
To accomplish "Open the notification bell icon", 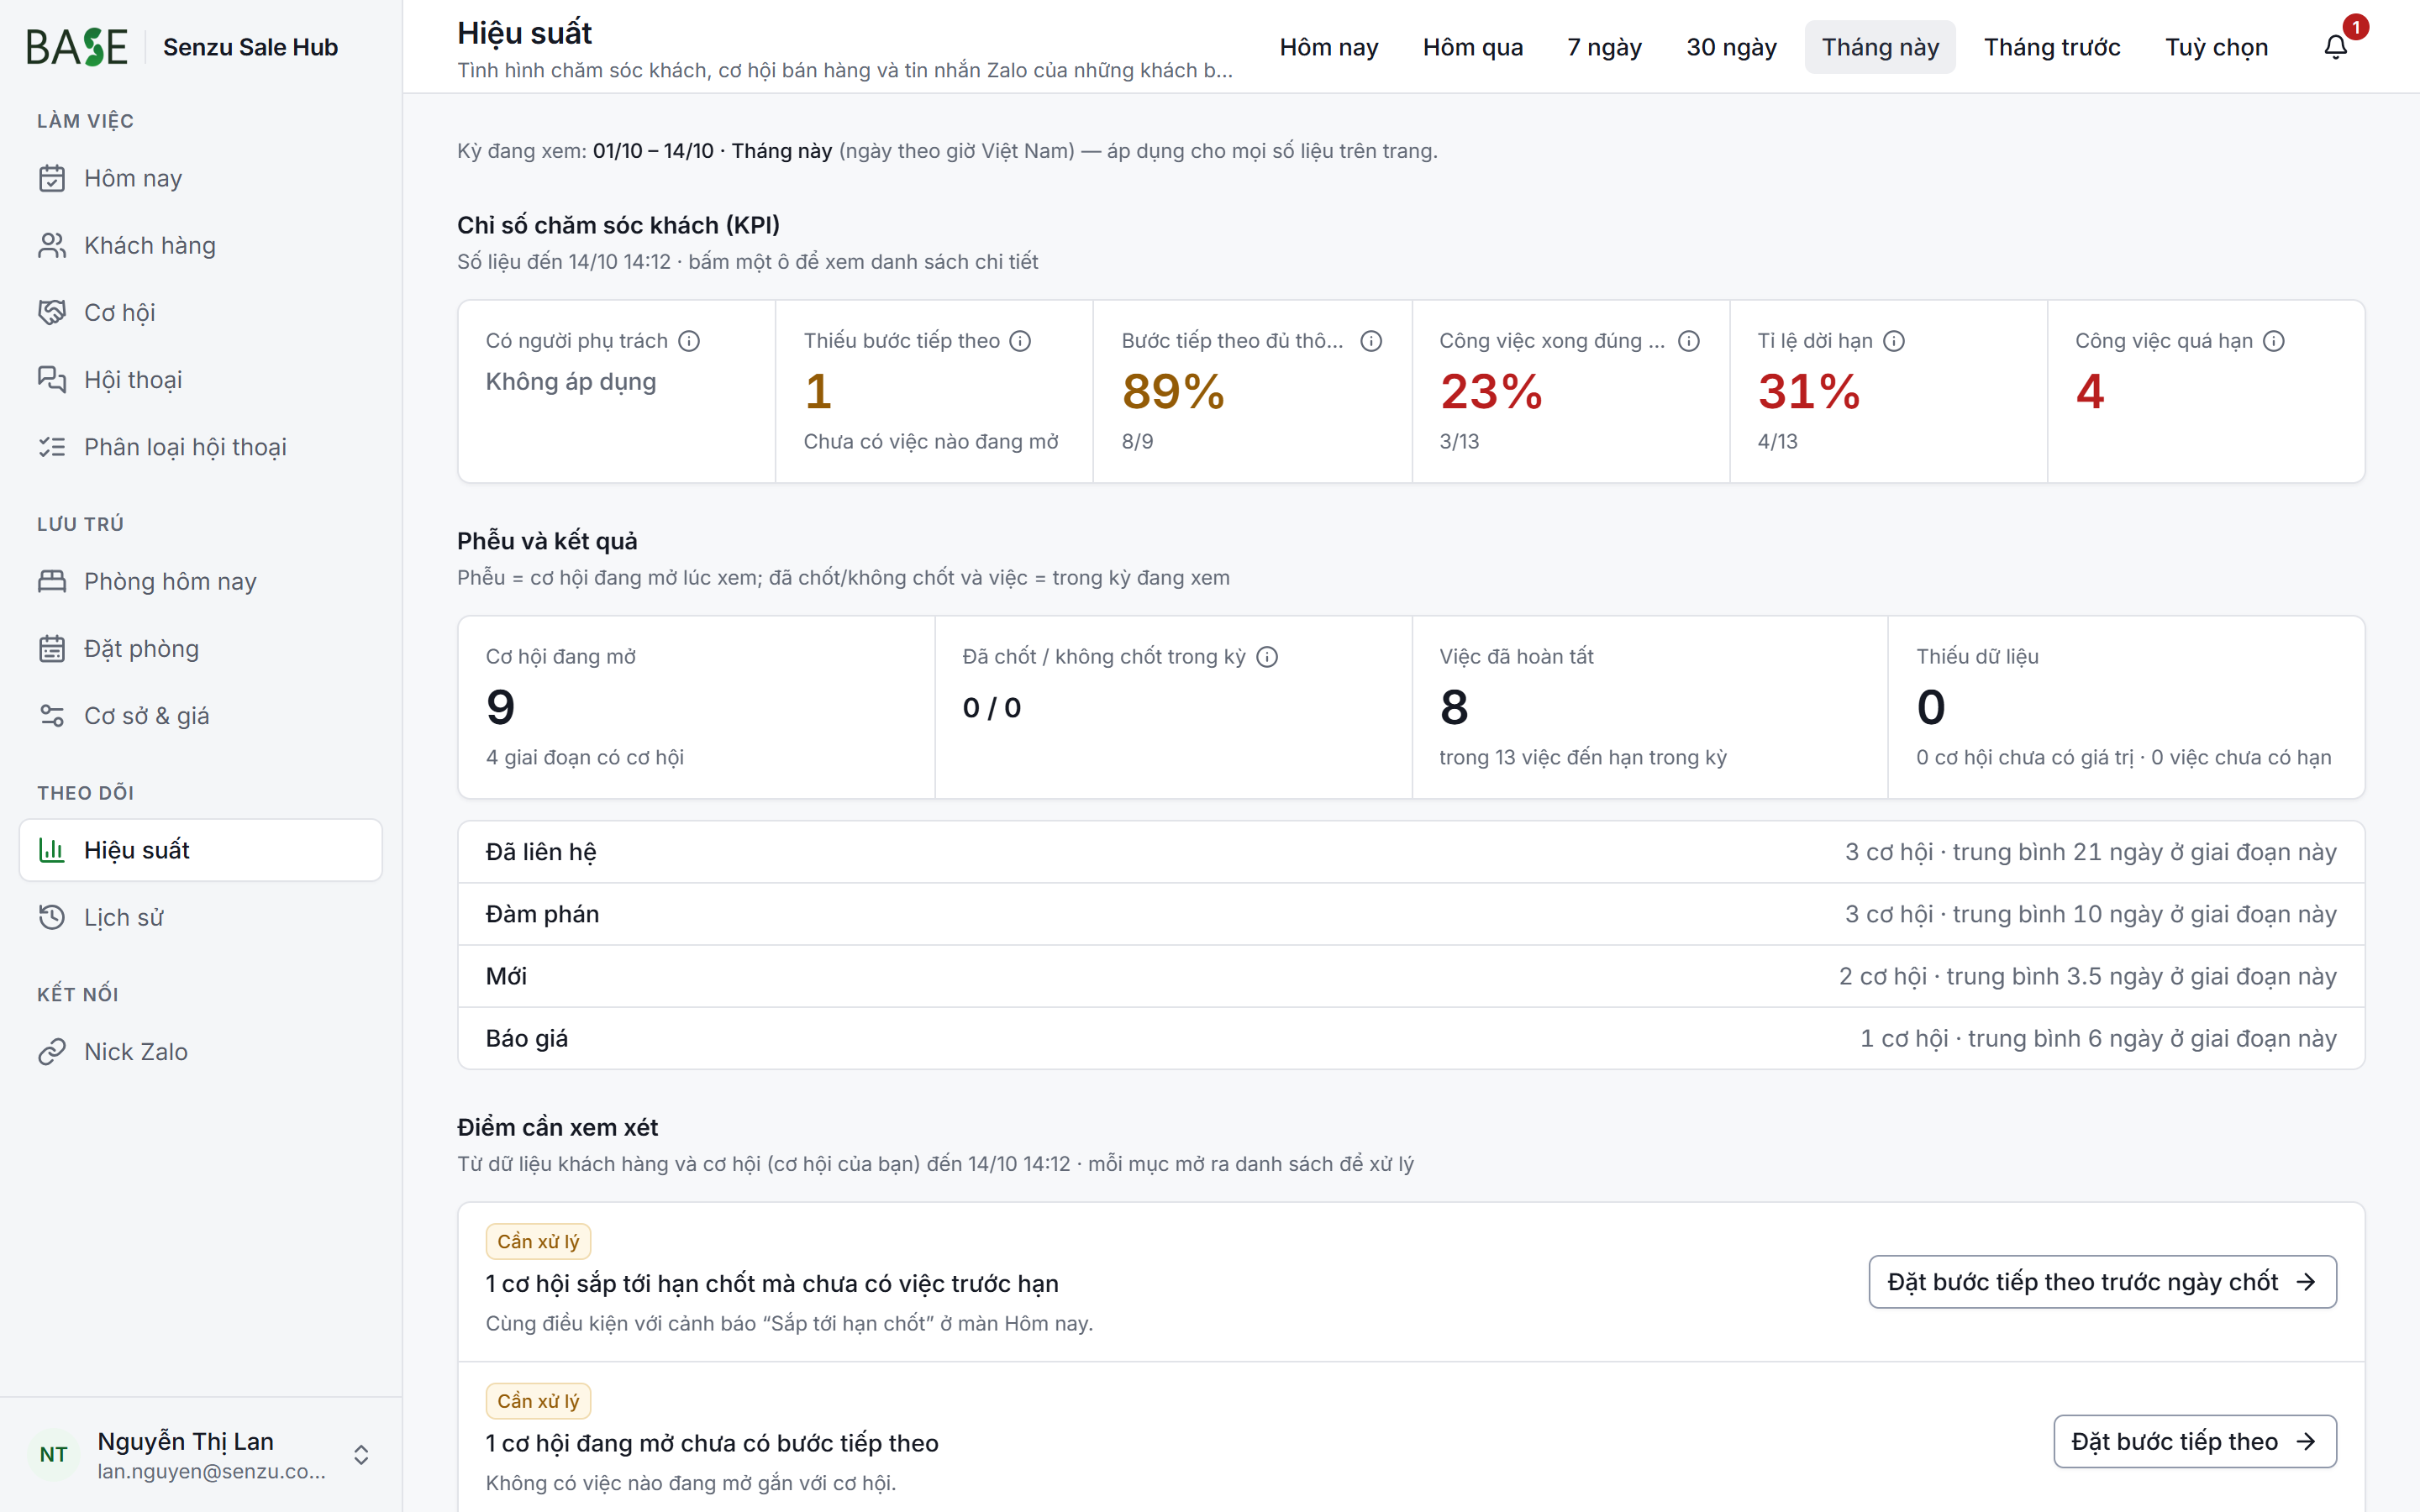I will click(2335, 47).
